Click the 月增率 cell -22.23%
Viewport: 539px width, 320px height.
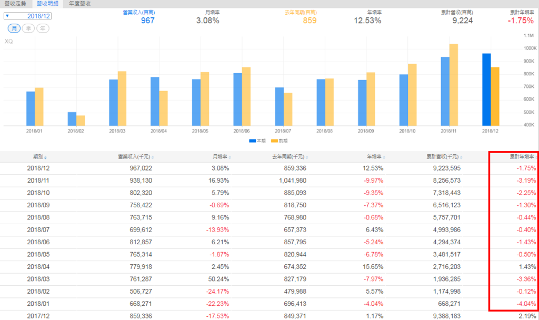[x=217, y=304]
